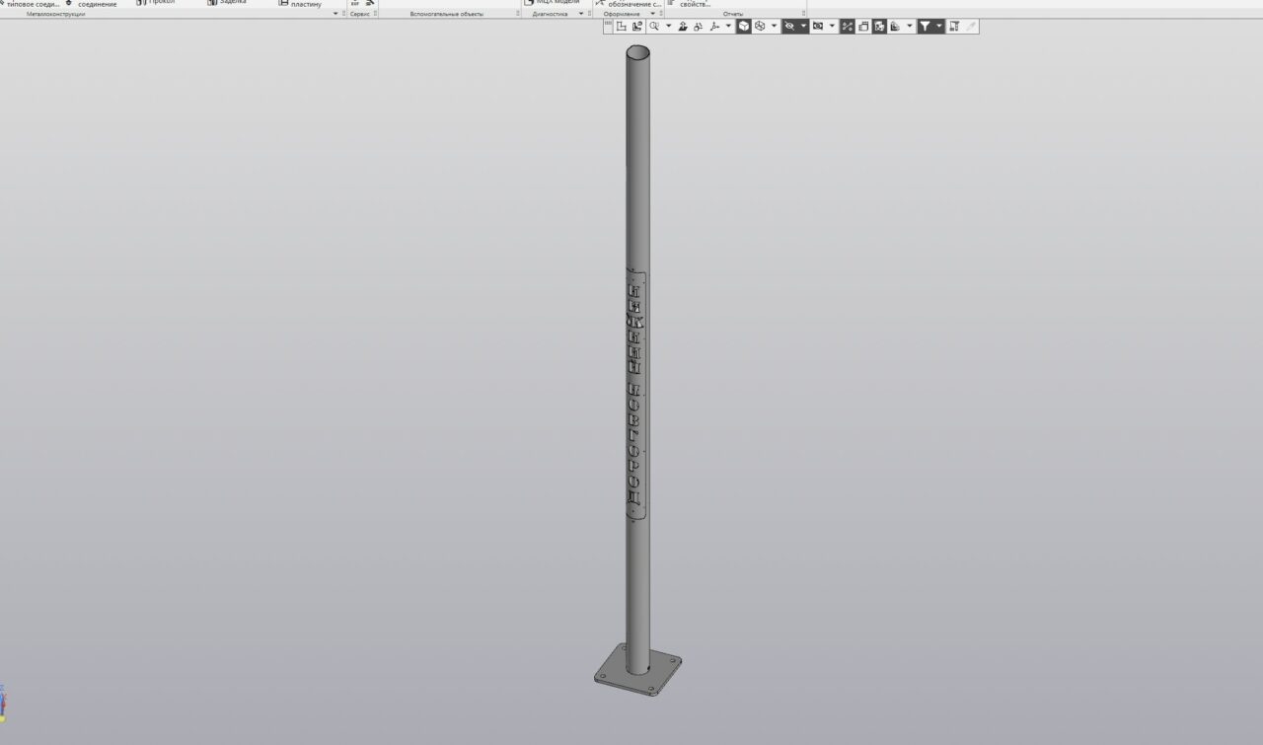Open the hide objects dropdown arrow

click(803, 27)
